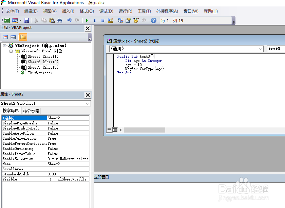Screen dimensions: 285x208
Task: Close the 属性 - Sheet2 panel
Action: [x=88, y=95]
